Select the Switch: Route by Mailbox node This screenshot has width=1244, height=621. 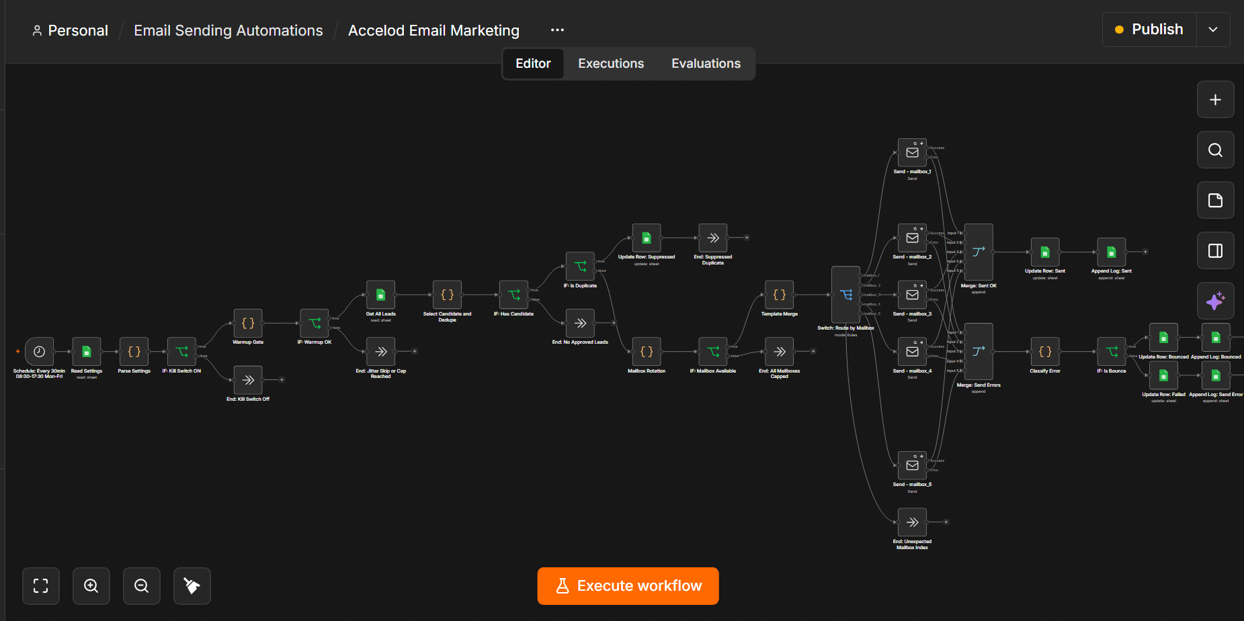(846, 295)
